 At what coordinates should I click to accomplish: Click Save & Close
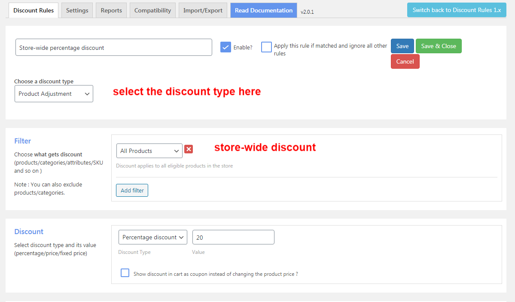point(439,46)
